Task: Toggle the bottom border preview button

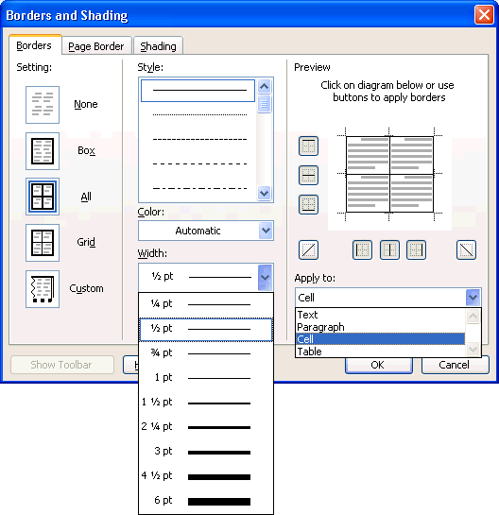Action: tap(308, 205)
